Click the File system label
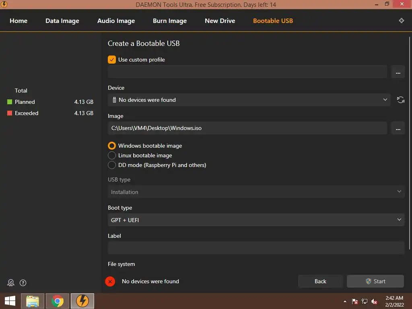This screenshot has width=412, height=309. click(121, 264)
